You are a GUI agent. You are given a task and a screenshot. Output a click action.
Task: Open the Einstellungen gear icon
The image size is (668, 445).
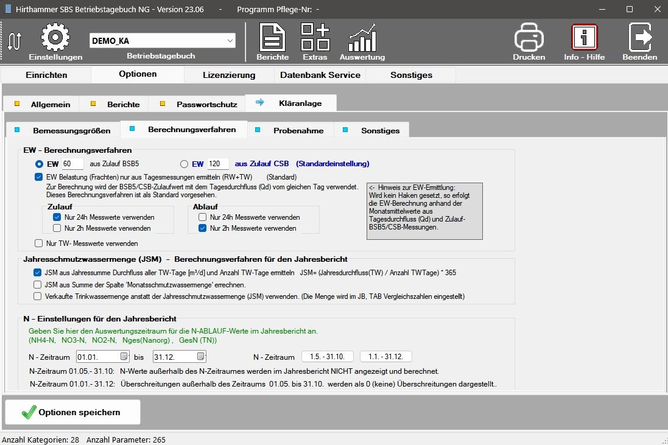(55, 38)
